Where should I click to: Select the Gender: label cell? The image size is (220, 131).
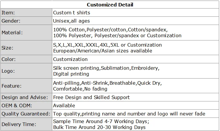coord(26,21)
